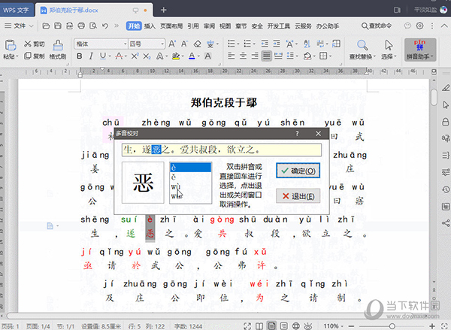Viewport: 451px width, 330px height.
Task: Open the 开发工具 tab
Action: pos(278,26)
